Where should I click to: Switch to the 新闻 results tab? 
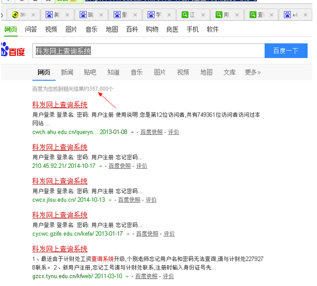click(x=67, y=72)
